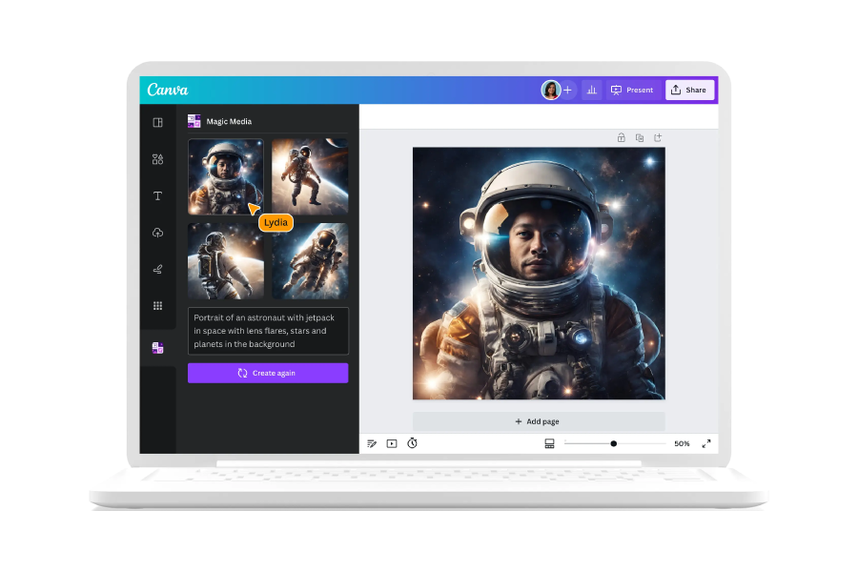
Task: Open the Uploads cloud icon
Action: click(157, 232)
